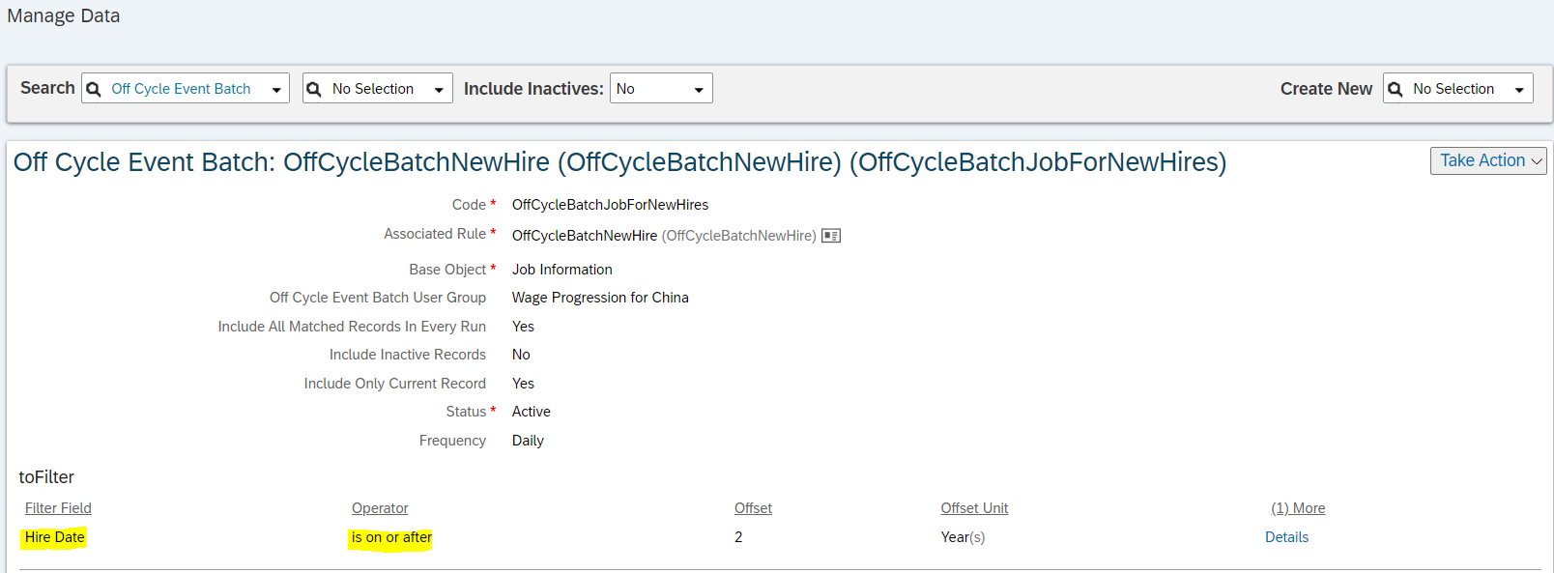Sort by Operator column header
Viewport: 1554px width, 573px height.
click(380, 508)
